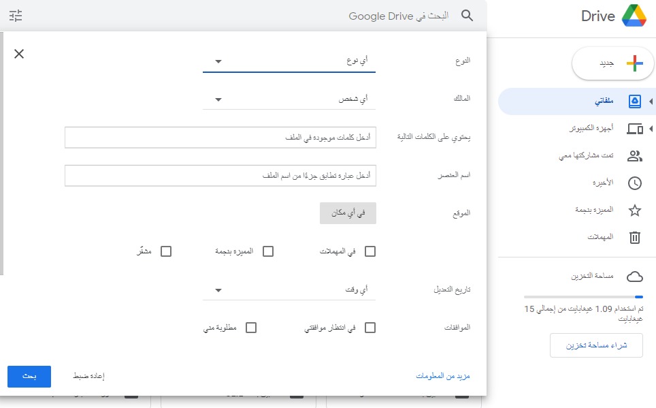Open the Trash (المهملات) icon in sidebar

(634, 237)
